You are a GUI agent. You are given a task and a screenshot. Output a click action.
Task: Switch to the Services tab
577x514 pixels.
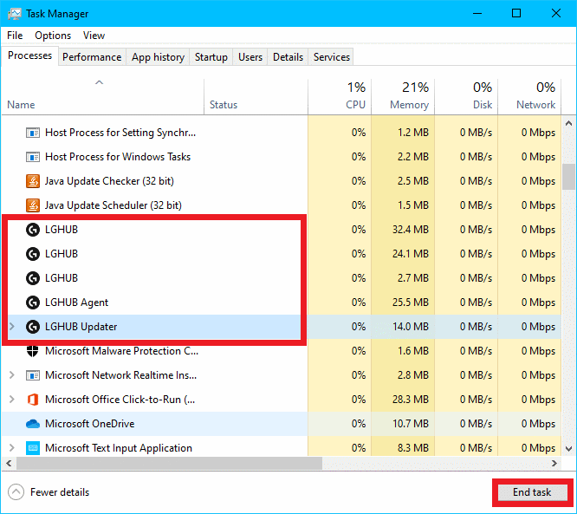[332, 57]
